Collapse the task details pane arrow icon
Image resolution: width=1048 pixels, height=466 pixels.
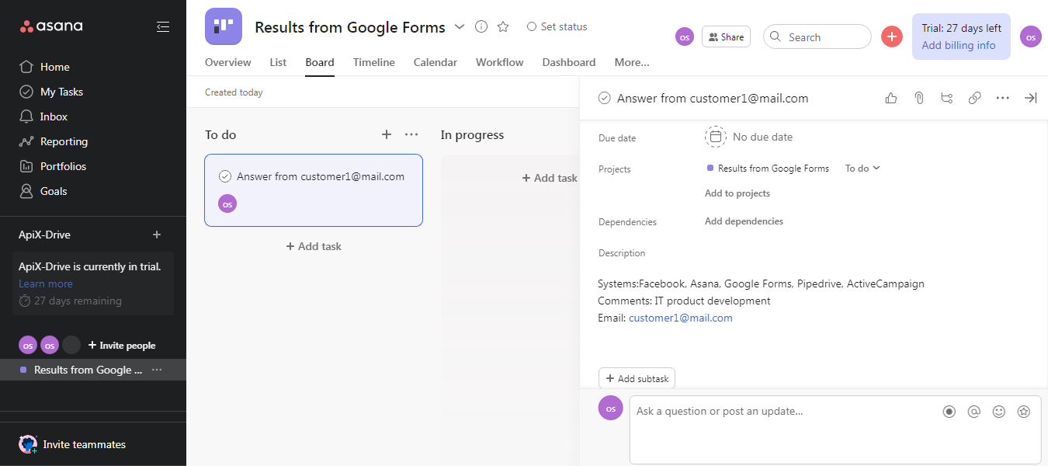click(1031, 98)
